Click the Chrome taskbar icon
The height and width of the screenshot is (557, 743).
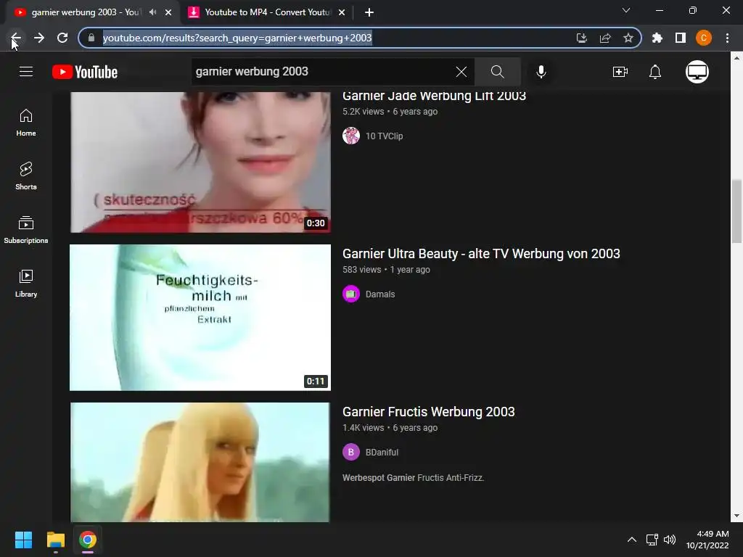(88, 540)
